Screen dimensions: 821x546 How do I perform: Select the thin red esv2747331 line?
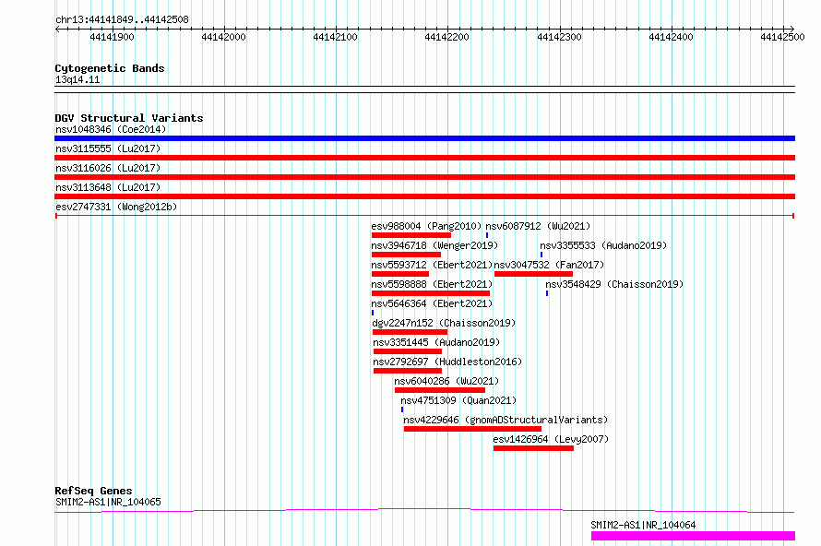pyautogui.click(x=424, y=216)
